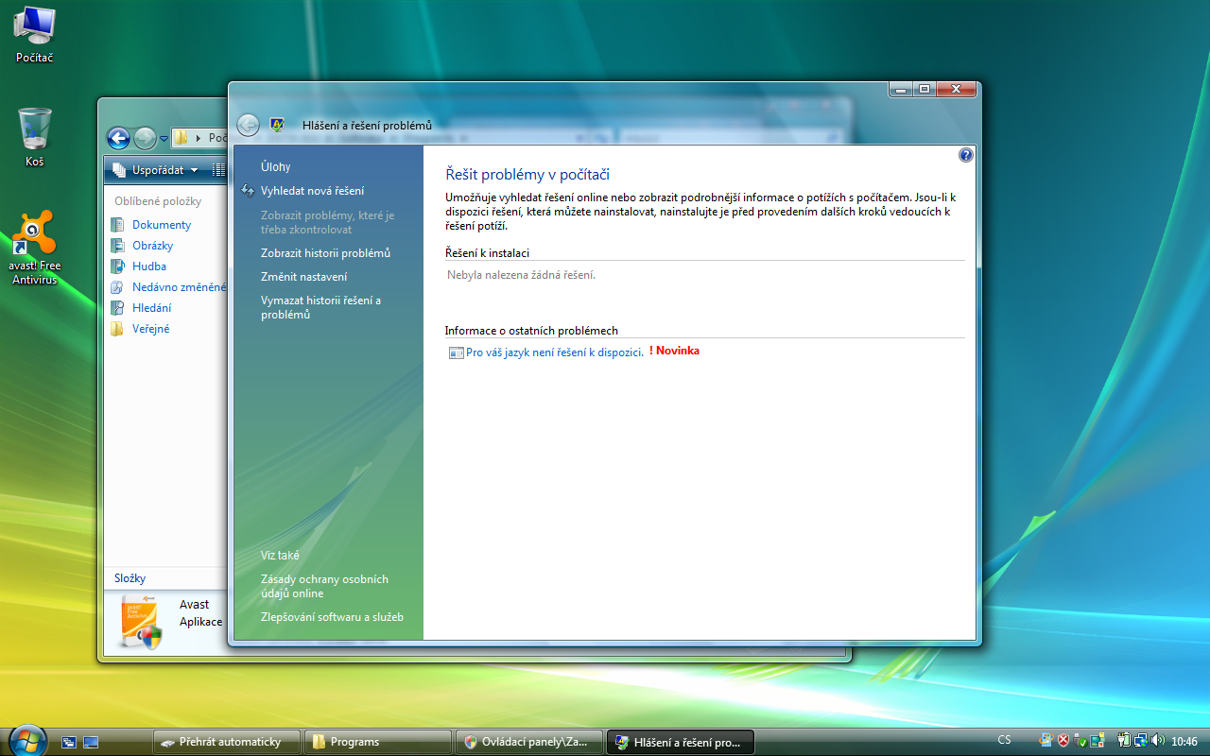This screenshot has width=1210, height=756.
Task: Select Vymazat historii řešení a problémů
Action: (320, 307)
